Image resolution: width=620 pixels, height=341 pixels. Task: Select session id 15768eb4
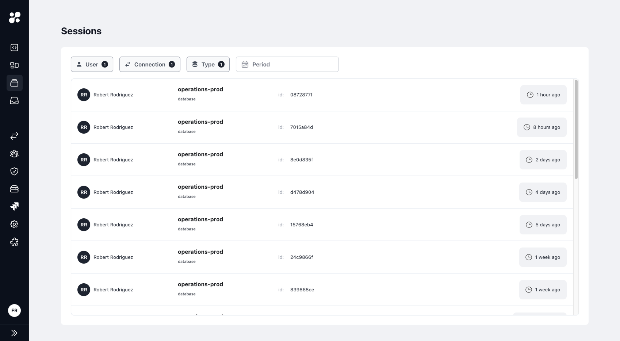point(302,225)
